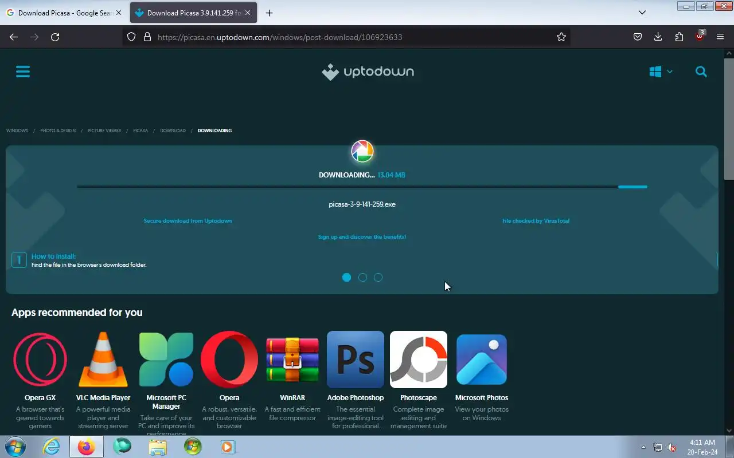Go to the PICASA breadcrumb
Image resolution: width=734 pixels, height=458 pixels.
(x=140, y=131)
